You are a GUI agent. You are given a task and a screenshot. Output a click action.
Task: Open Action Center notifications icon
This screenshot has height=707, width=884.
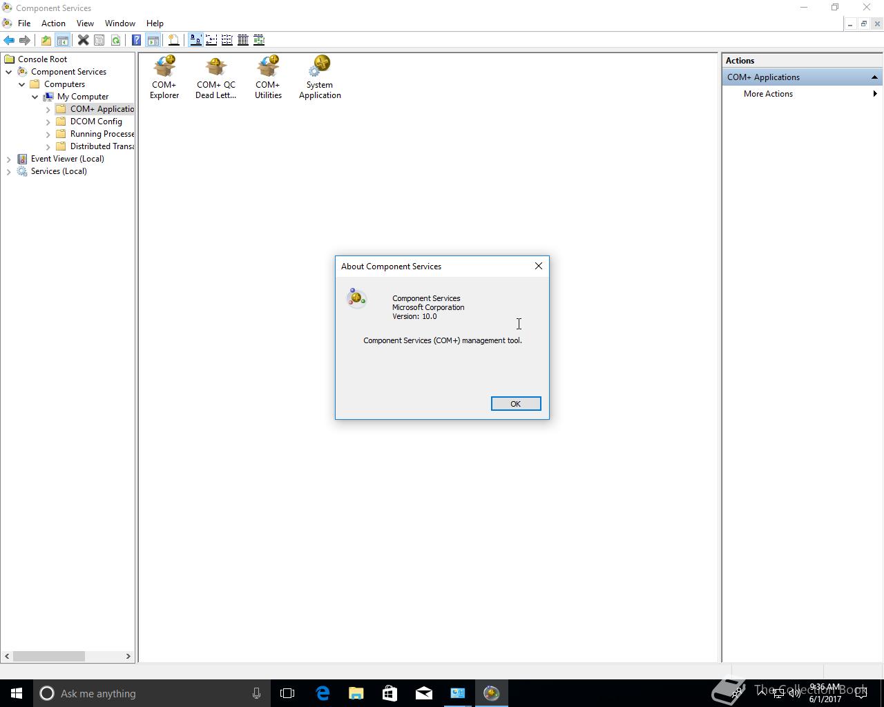pos(861,693)
